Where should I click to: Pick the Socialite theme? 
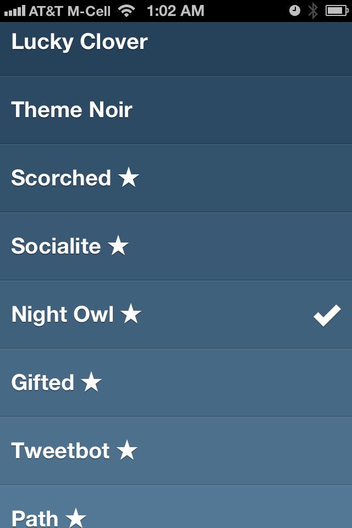tap(56, 246)
